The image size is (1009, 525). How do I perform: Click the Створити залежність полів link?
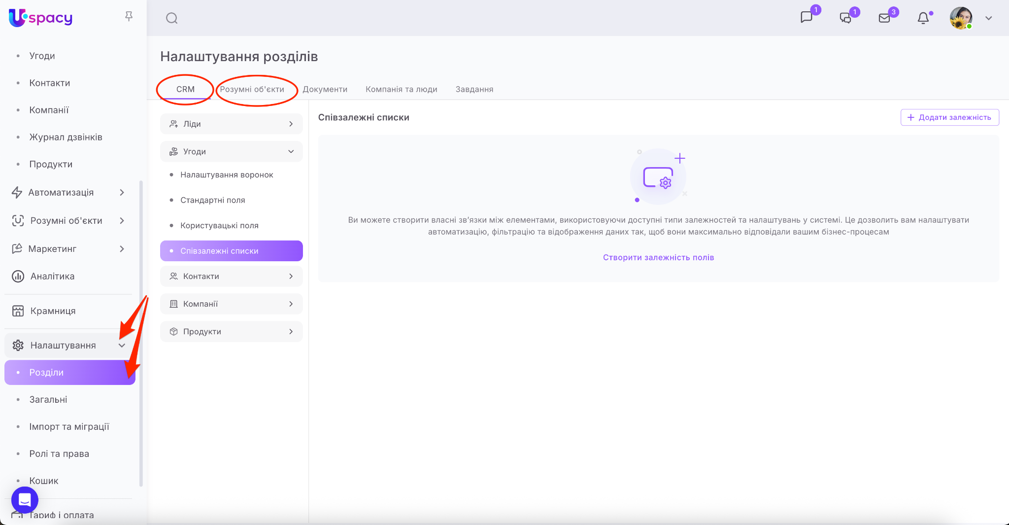[658, 257]
